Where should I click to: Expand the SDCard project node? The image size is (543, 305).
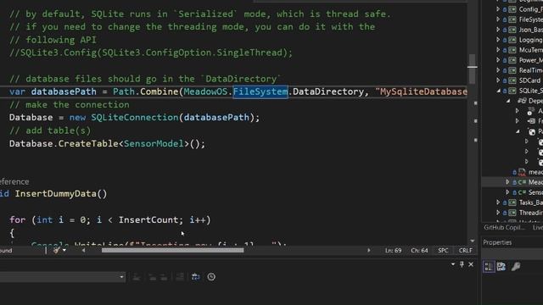point(498,80)
